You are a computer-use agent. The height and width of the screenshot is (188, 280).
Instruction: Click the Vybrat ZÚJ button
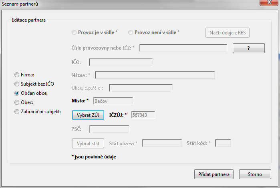point(88,115)
